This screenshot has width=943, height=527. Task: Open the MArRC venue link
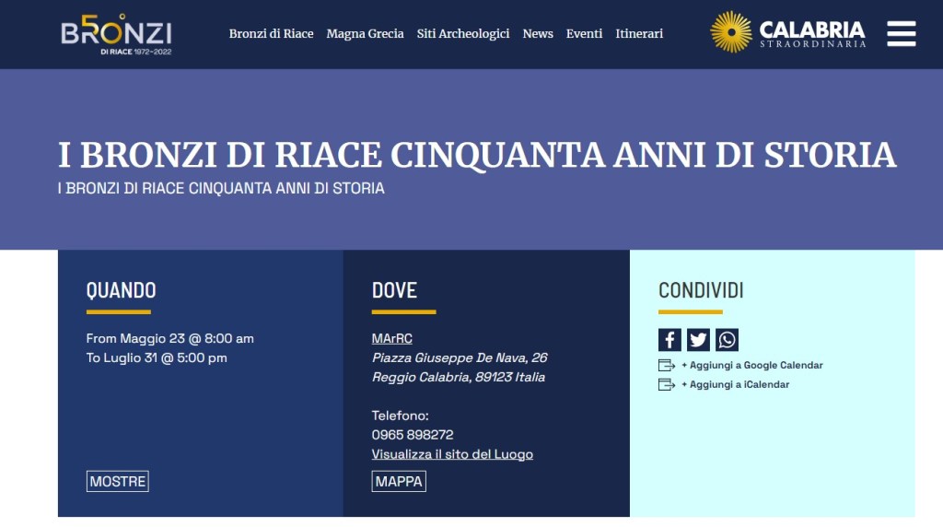(391, 338)
